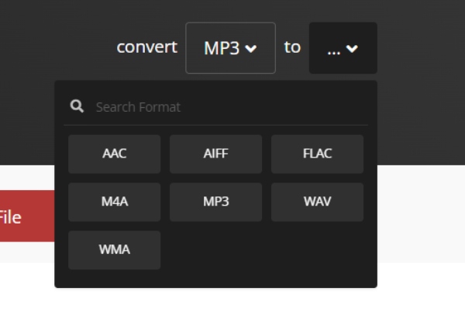Screen dimensions: 465x312
Task: Choose MP3 in the format list
Action: click(x=215, y=202)
